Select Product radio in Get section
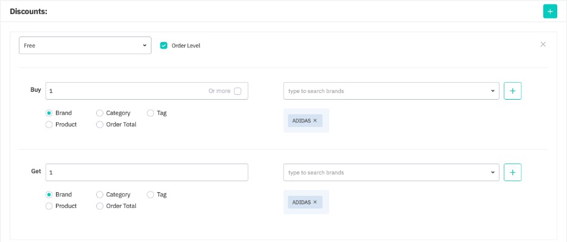 (x=49, y=206)
